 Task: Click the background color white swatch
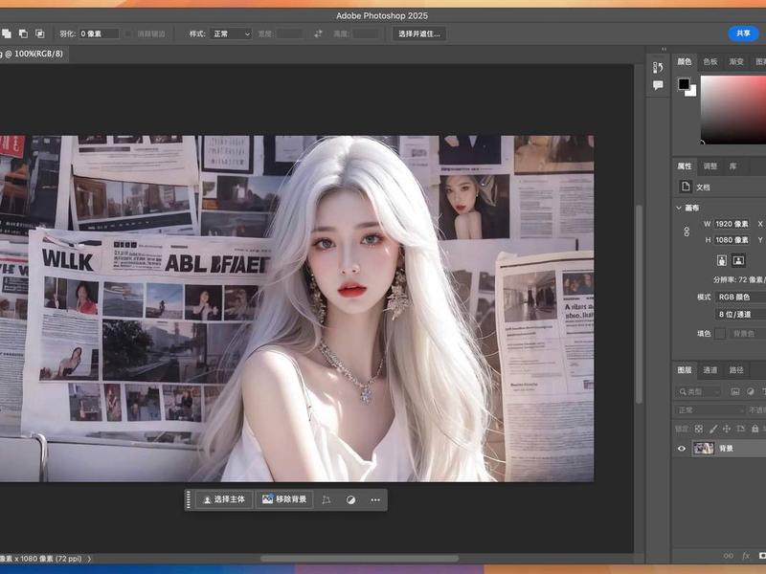691,92
